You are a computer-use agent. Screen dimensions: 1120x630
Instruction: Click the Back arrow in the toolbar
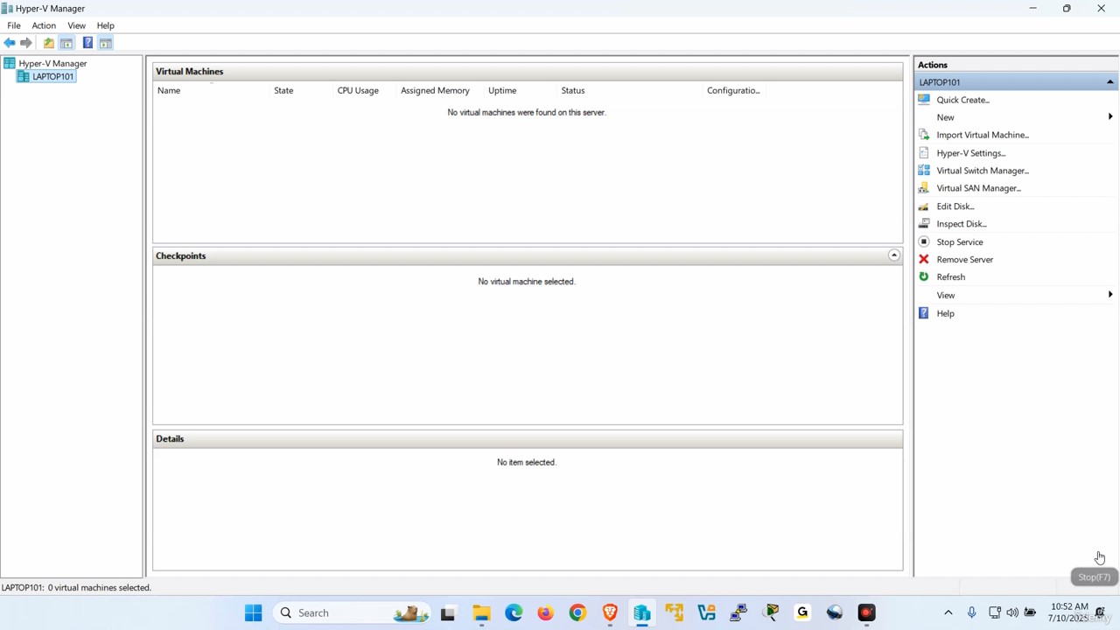click(x=10, y=43)
